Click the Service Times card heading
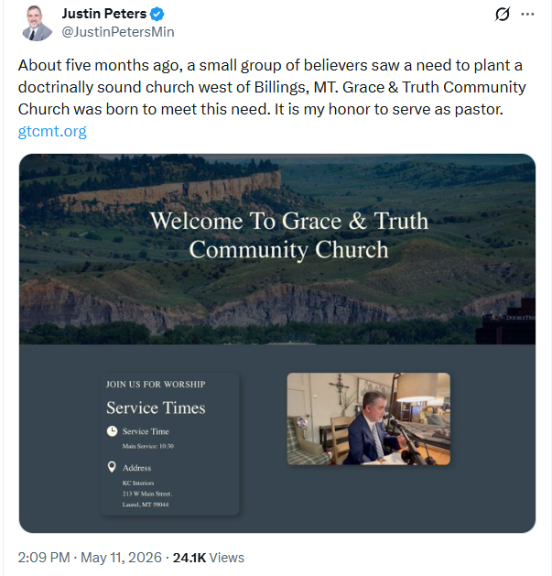This screenshot has width=552, height=576. pos(156,408)
